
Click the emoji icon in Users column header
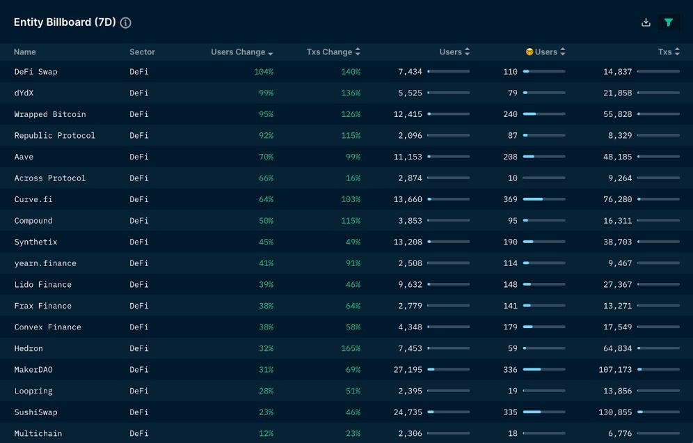[529, 52]
